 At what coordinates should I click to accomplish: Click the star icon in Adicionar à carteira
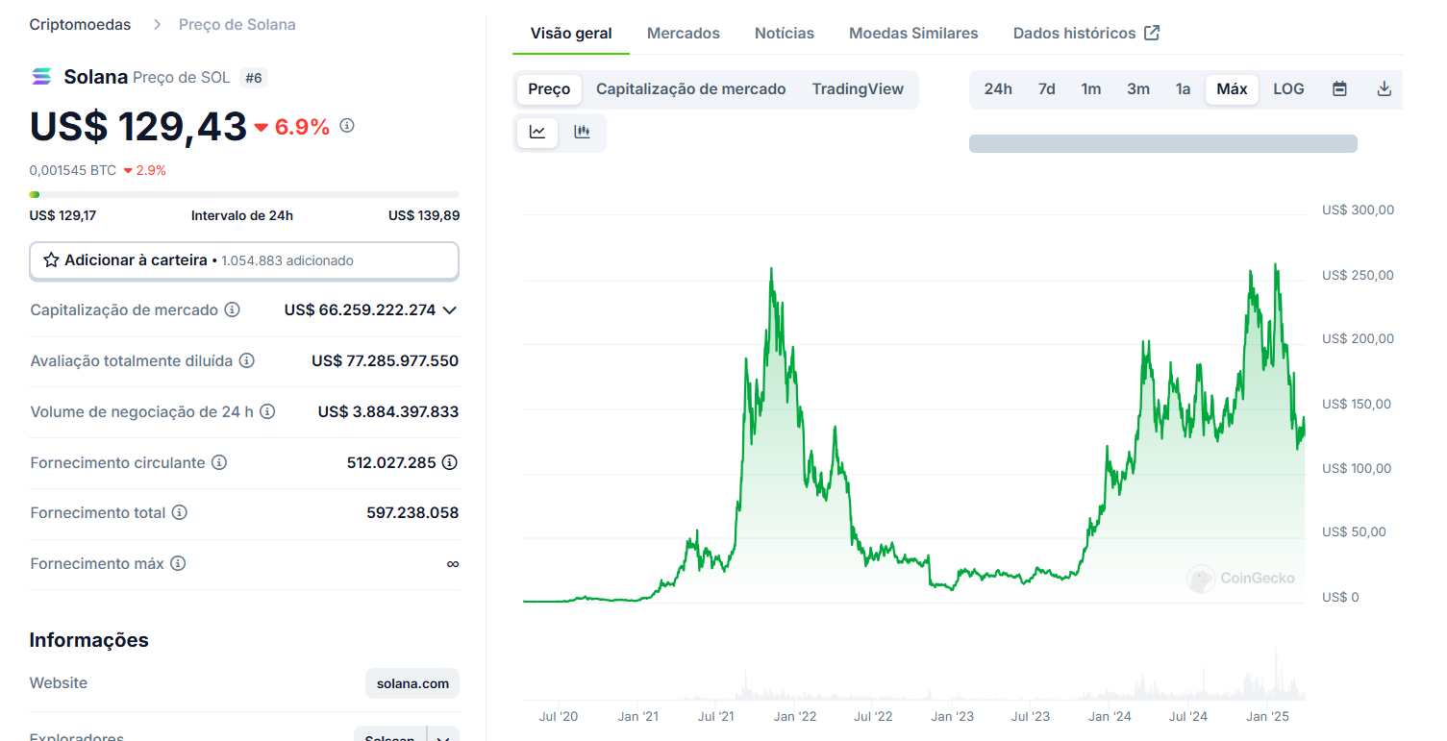coord(51,260)
